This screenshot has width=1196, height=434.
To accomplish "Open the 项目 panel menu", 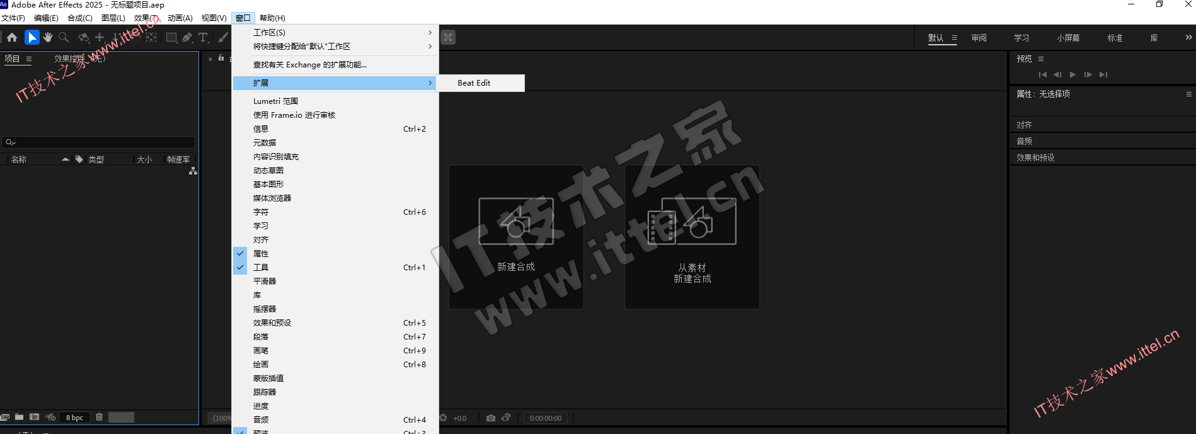I will (28, 59).
